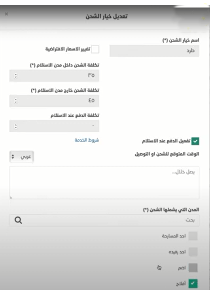Check the احد المسارحة city checkbox
Viewport: 210px width, 290px height.
point(193,236)
